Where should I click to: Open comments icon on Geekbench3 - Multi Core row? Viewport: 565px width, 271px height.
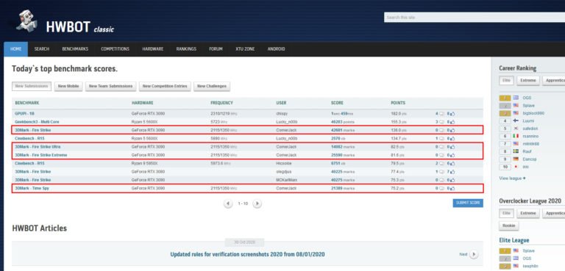tap(441, 122)
